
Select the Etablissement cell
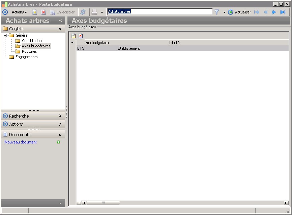(x=128, y=48)
